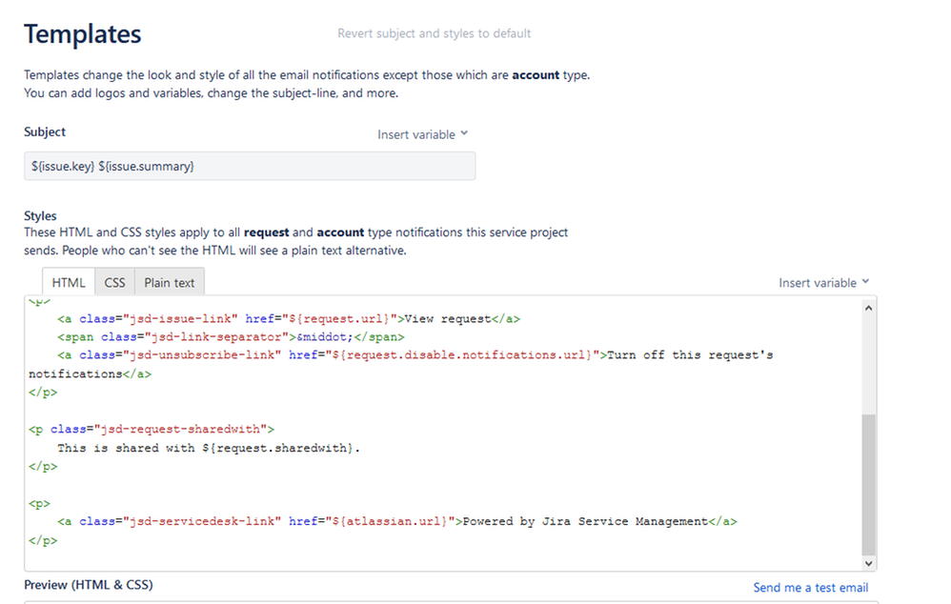Open Insert variable dropdown for Subject
This screenshot has height=604, width=951.
[x=423, y=134]
